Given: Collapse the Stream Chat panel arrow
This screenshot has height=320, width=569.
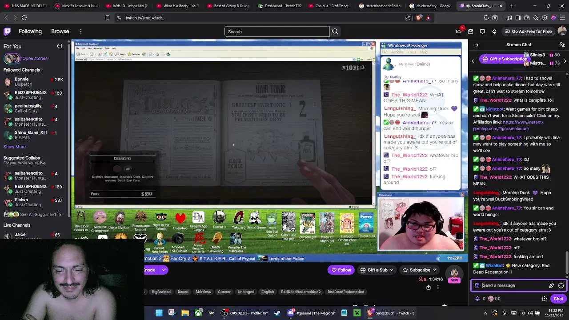Looking at the screenshot, I should (x=476, y=45).
